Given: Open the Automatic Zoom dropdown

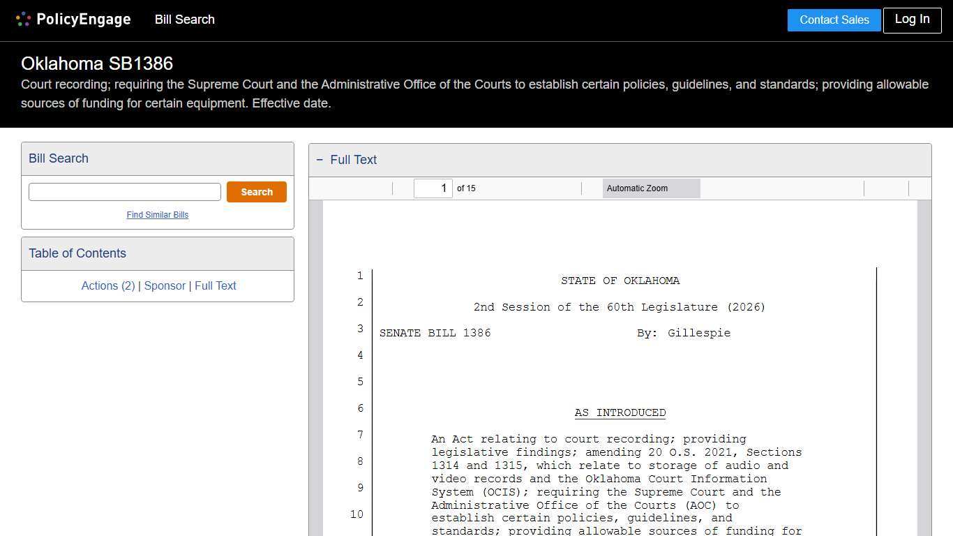Looking at the screenshot, I should pos(650,188).
